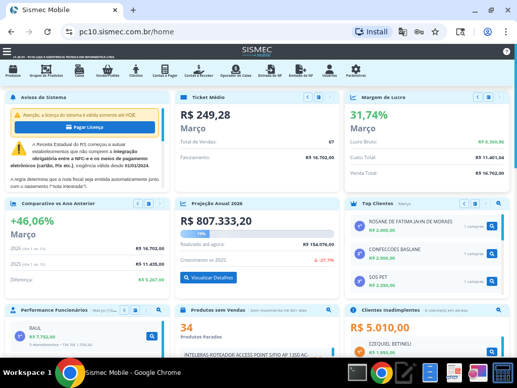The height and width of the screenshot is (388, 517).
Task: Select the Grupos de Produtos icon
Action: pyautogui.click(x=45, y=71)
